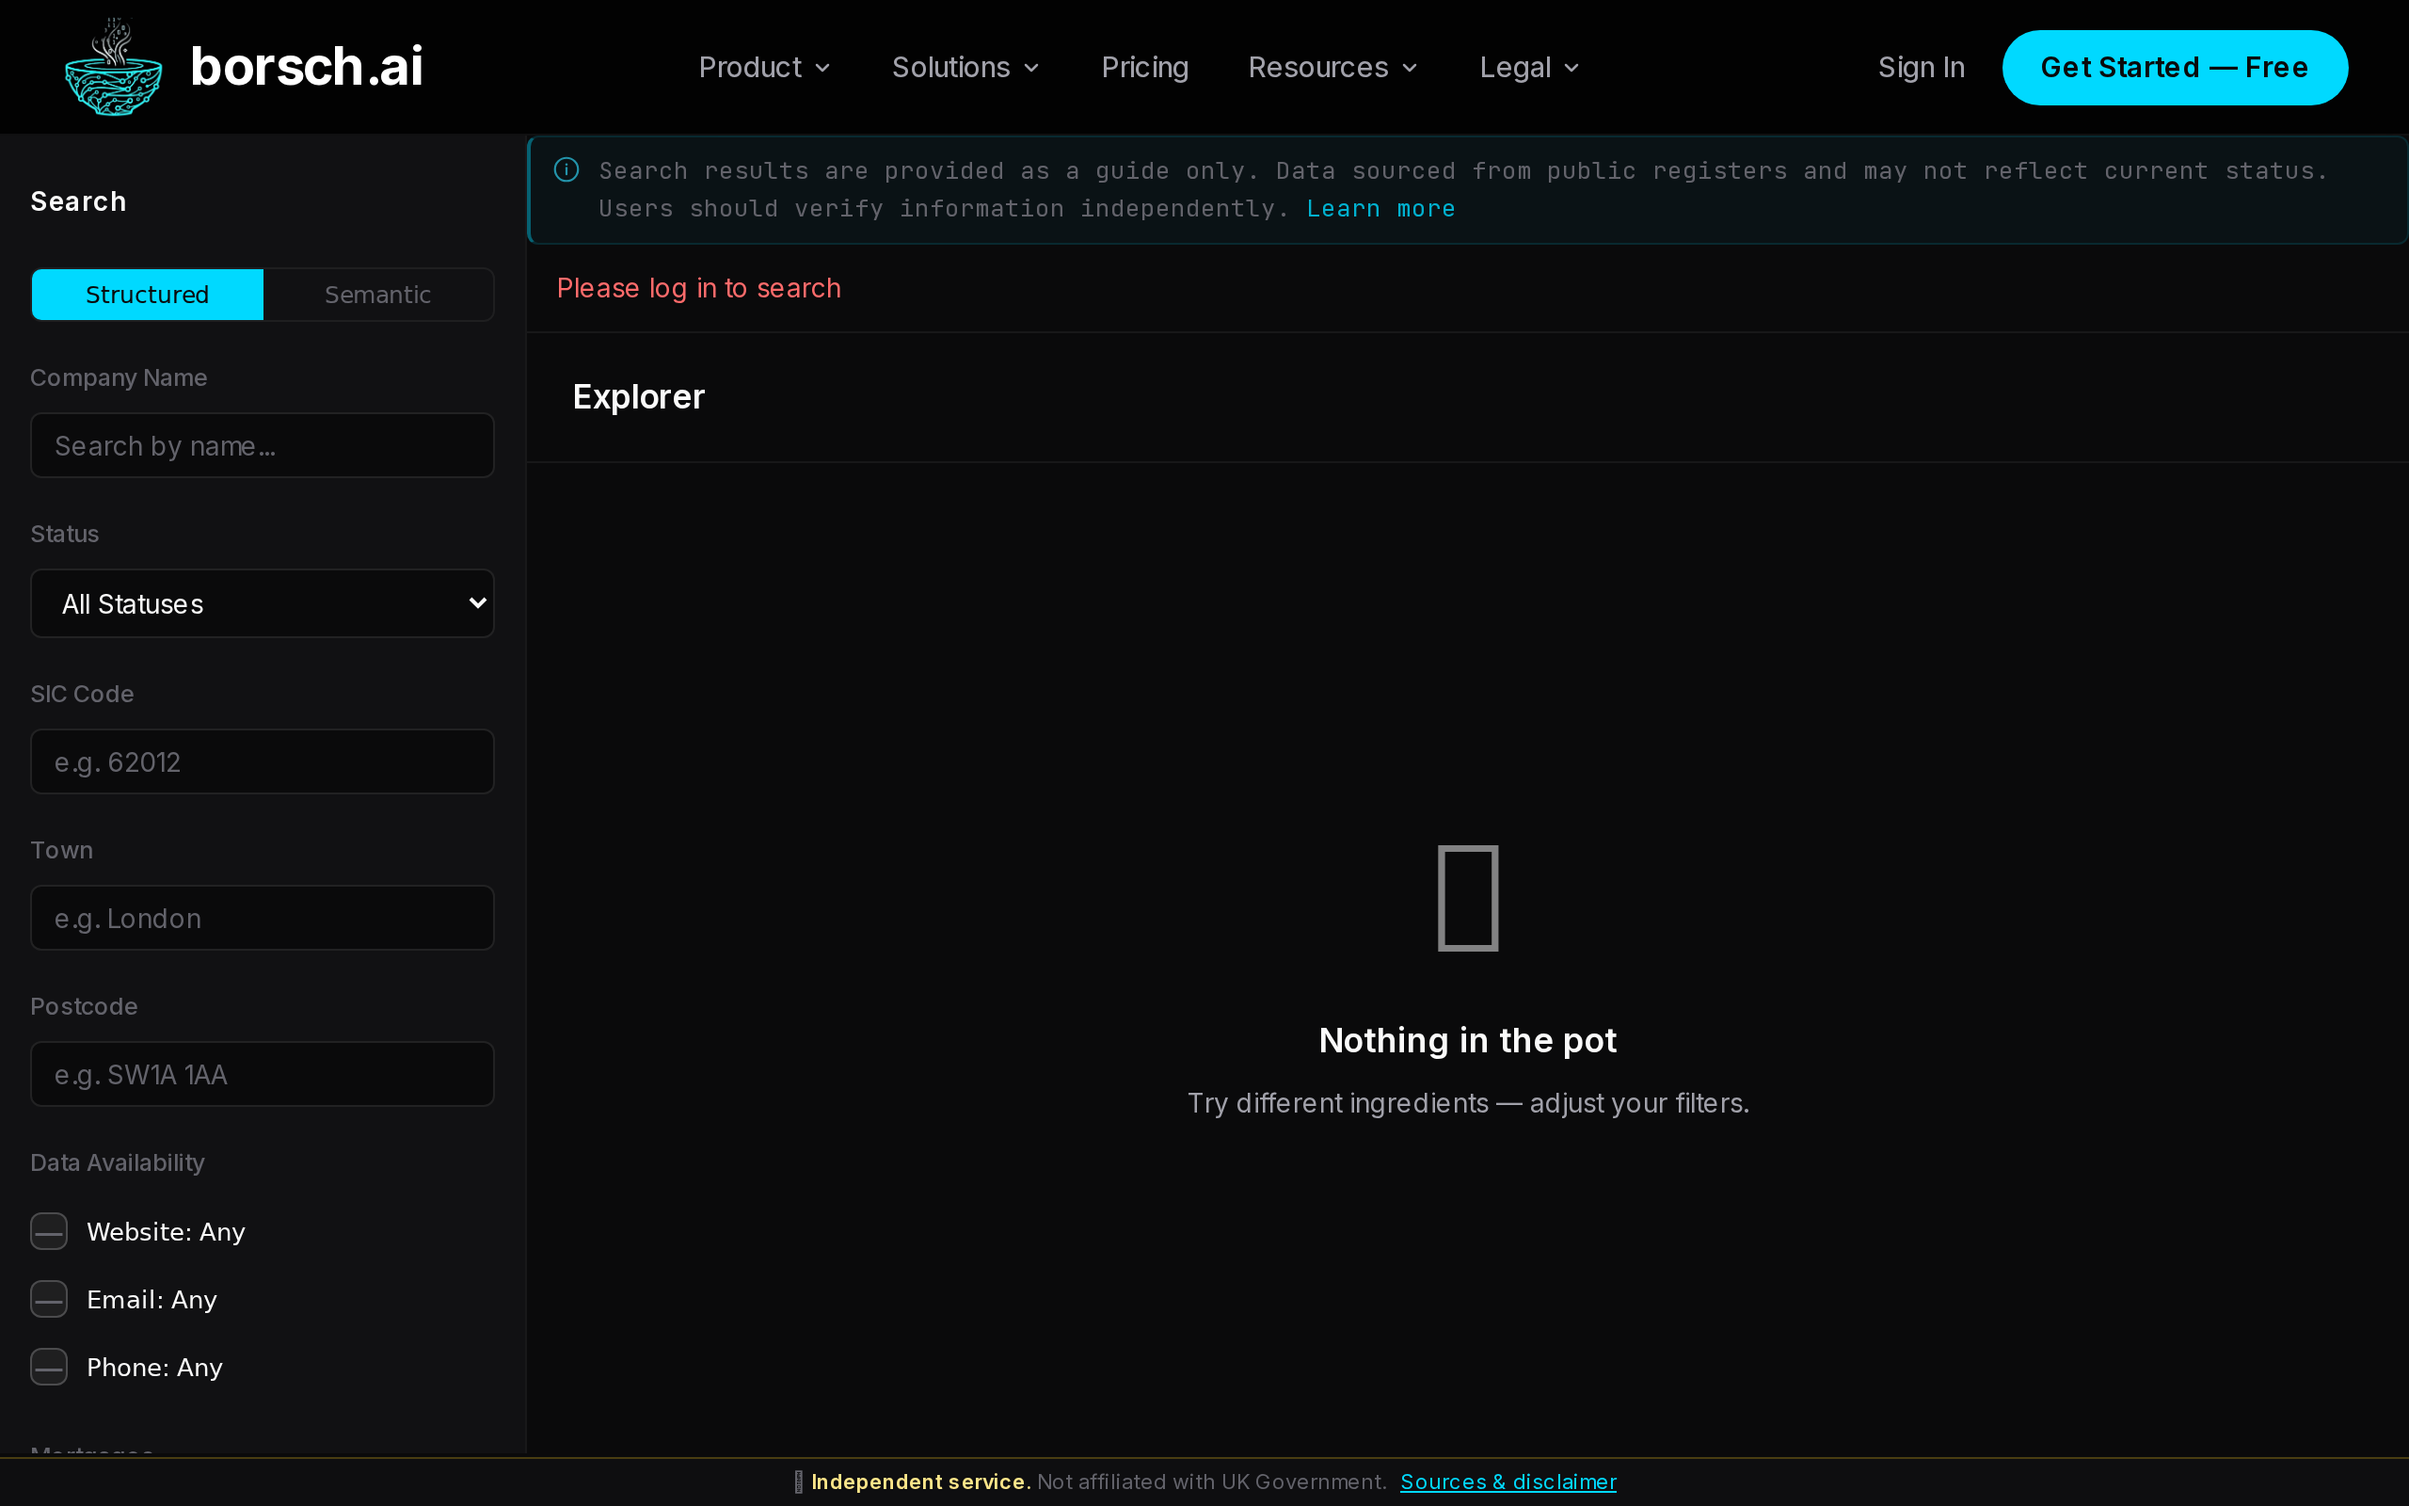Open the All Statuses dropdown
2409x1506 pixels.
coord(263,603)
